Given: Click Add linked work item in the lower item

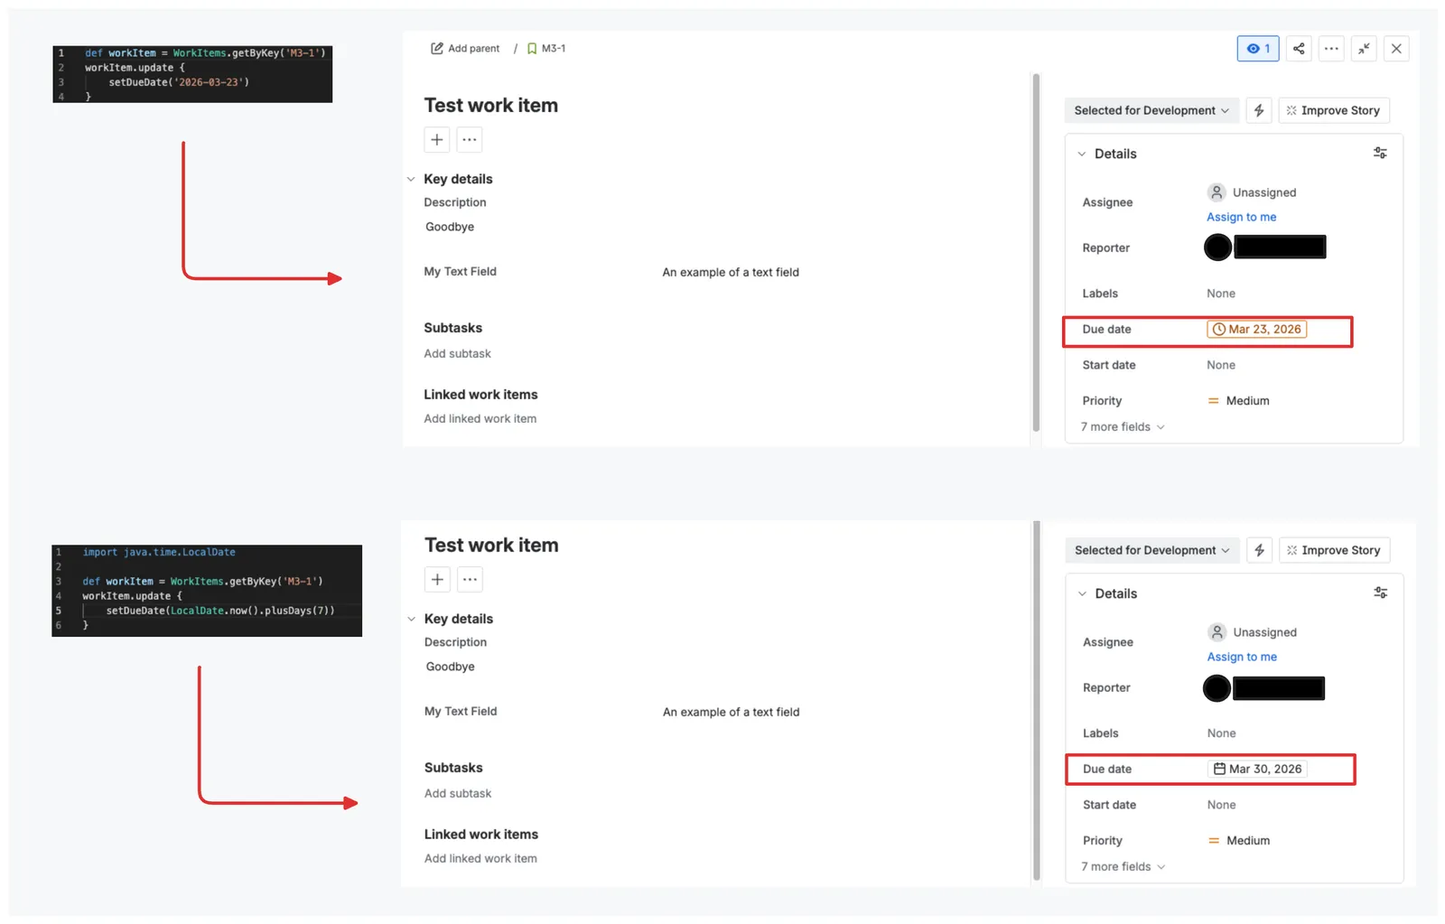Looking at the screenshot, I should pyautogui.click(x=480, y=859).
